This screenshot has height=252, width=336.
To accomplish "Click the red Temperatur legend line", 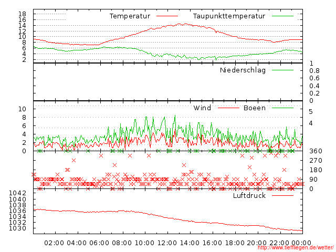I will [167, 16].
